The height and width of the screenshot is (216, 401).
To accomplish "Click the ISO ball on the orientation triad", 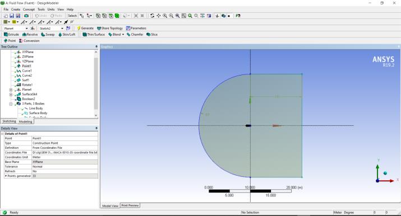I will point(385,173).
